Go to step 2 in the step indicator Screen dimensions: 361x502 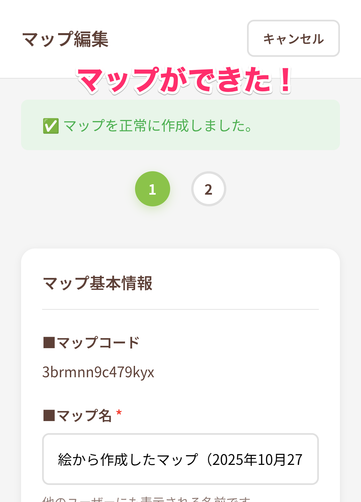[x=209, y=189]
